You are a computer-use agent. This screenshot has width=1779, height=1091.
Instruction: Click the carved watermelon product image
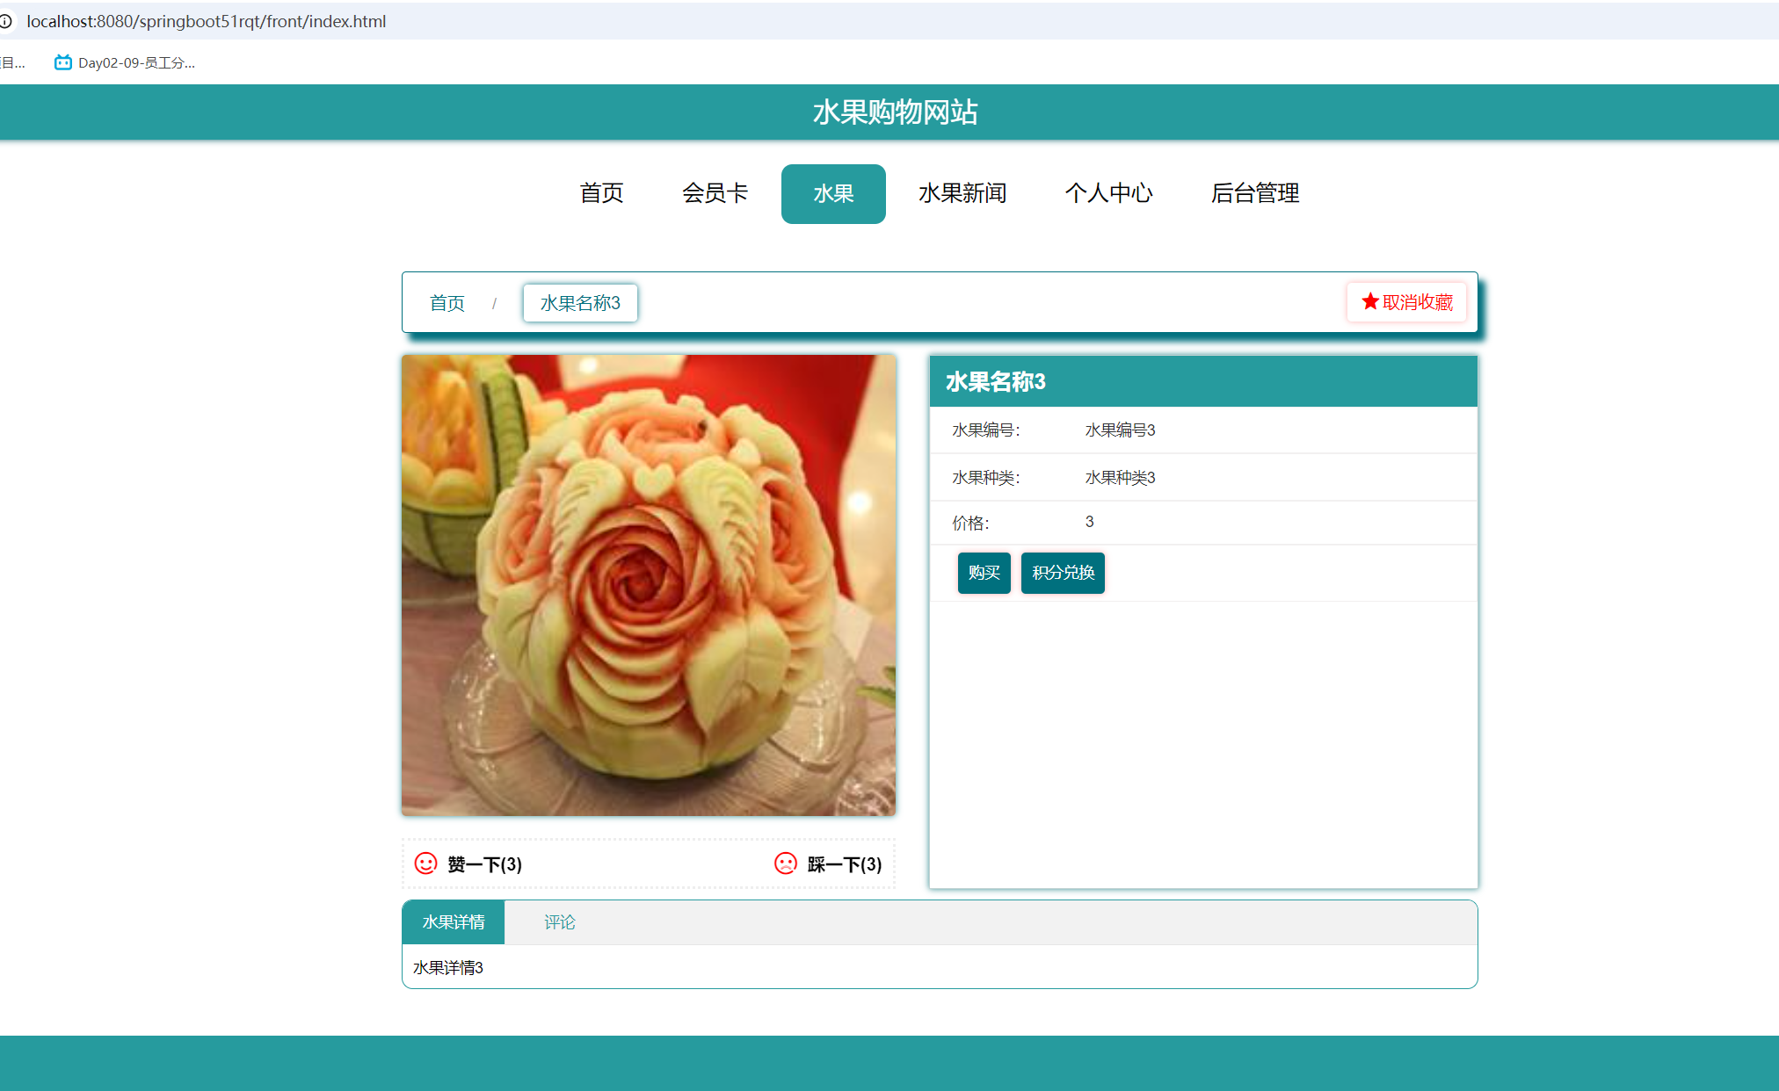pos(649,585)
